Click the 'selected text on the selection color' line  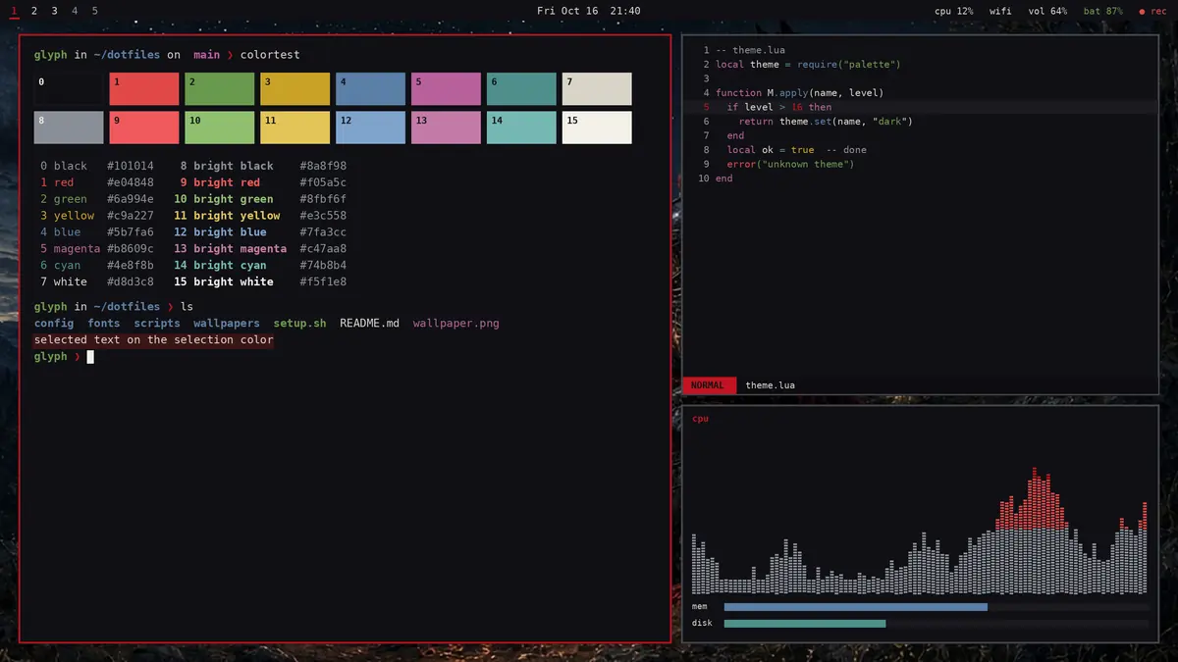[153, 340]
